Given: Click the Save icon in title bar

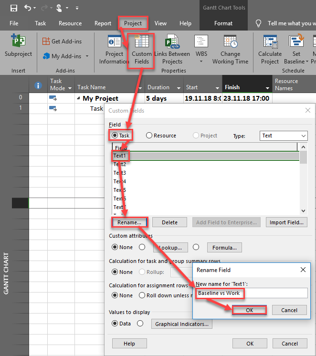Looking at the screenshot, I should tap(14, 8).
